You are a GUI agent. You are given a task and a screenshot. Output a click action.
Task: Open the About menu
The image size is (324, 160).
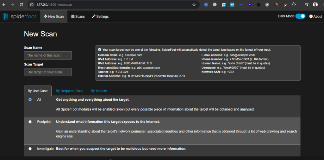(x=316, y=16)
